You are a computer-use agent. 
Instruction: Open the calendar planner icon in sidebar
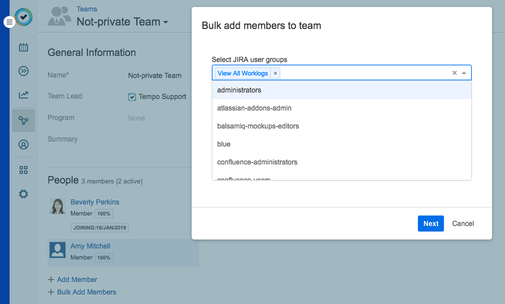coord(23,47)
